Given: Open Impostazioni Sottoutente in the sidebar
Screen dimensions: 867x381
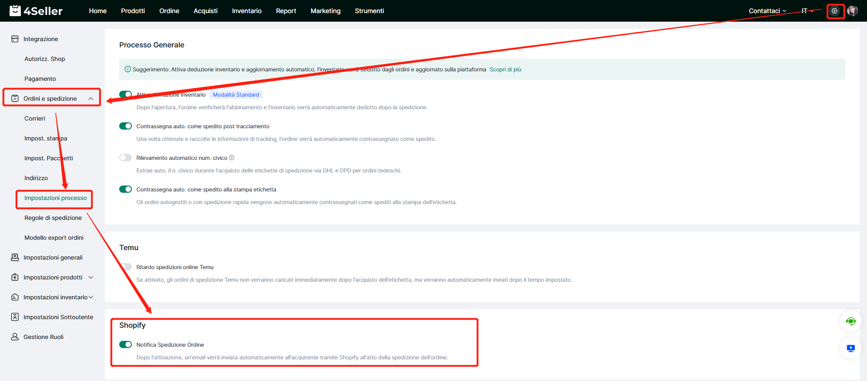Looking at the screenshot, I should (58, 317).
